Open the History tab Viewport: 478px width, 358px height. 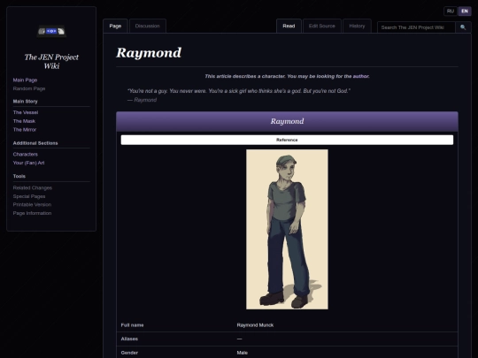click(x=357, y=26)
